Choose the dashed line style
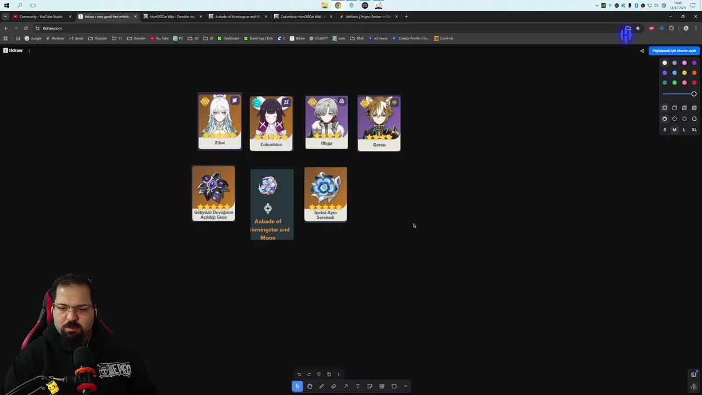Screen dimensions: 702x395 [675, 119]
